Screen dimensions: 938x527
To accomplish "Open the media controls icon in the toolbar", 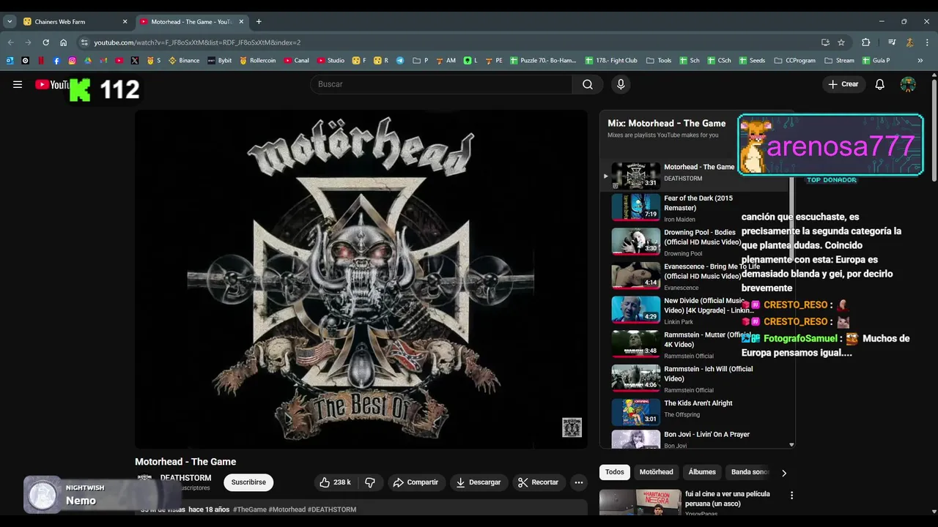I will tap(892, 42).
